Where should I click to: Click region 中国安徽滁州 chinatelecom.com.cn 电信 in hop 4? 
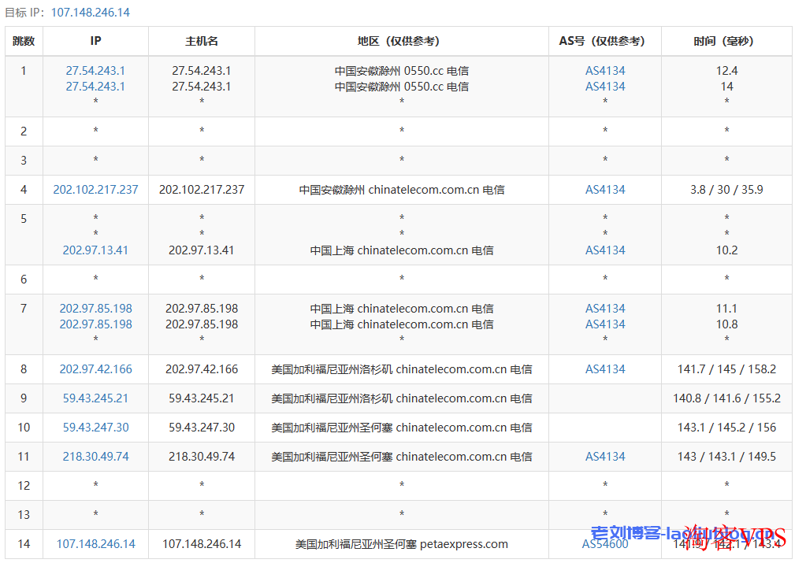(402, 190)
